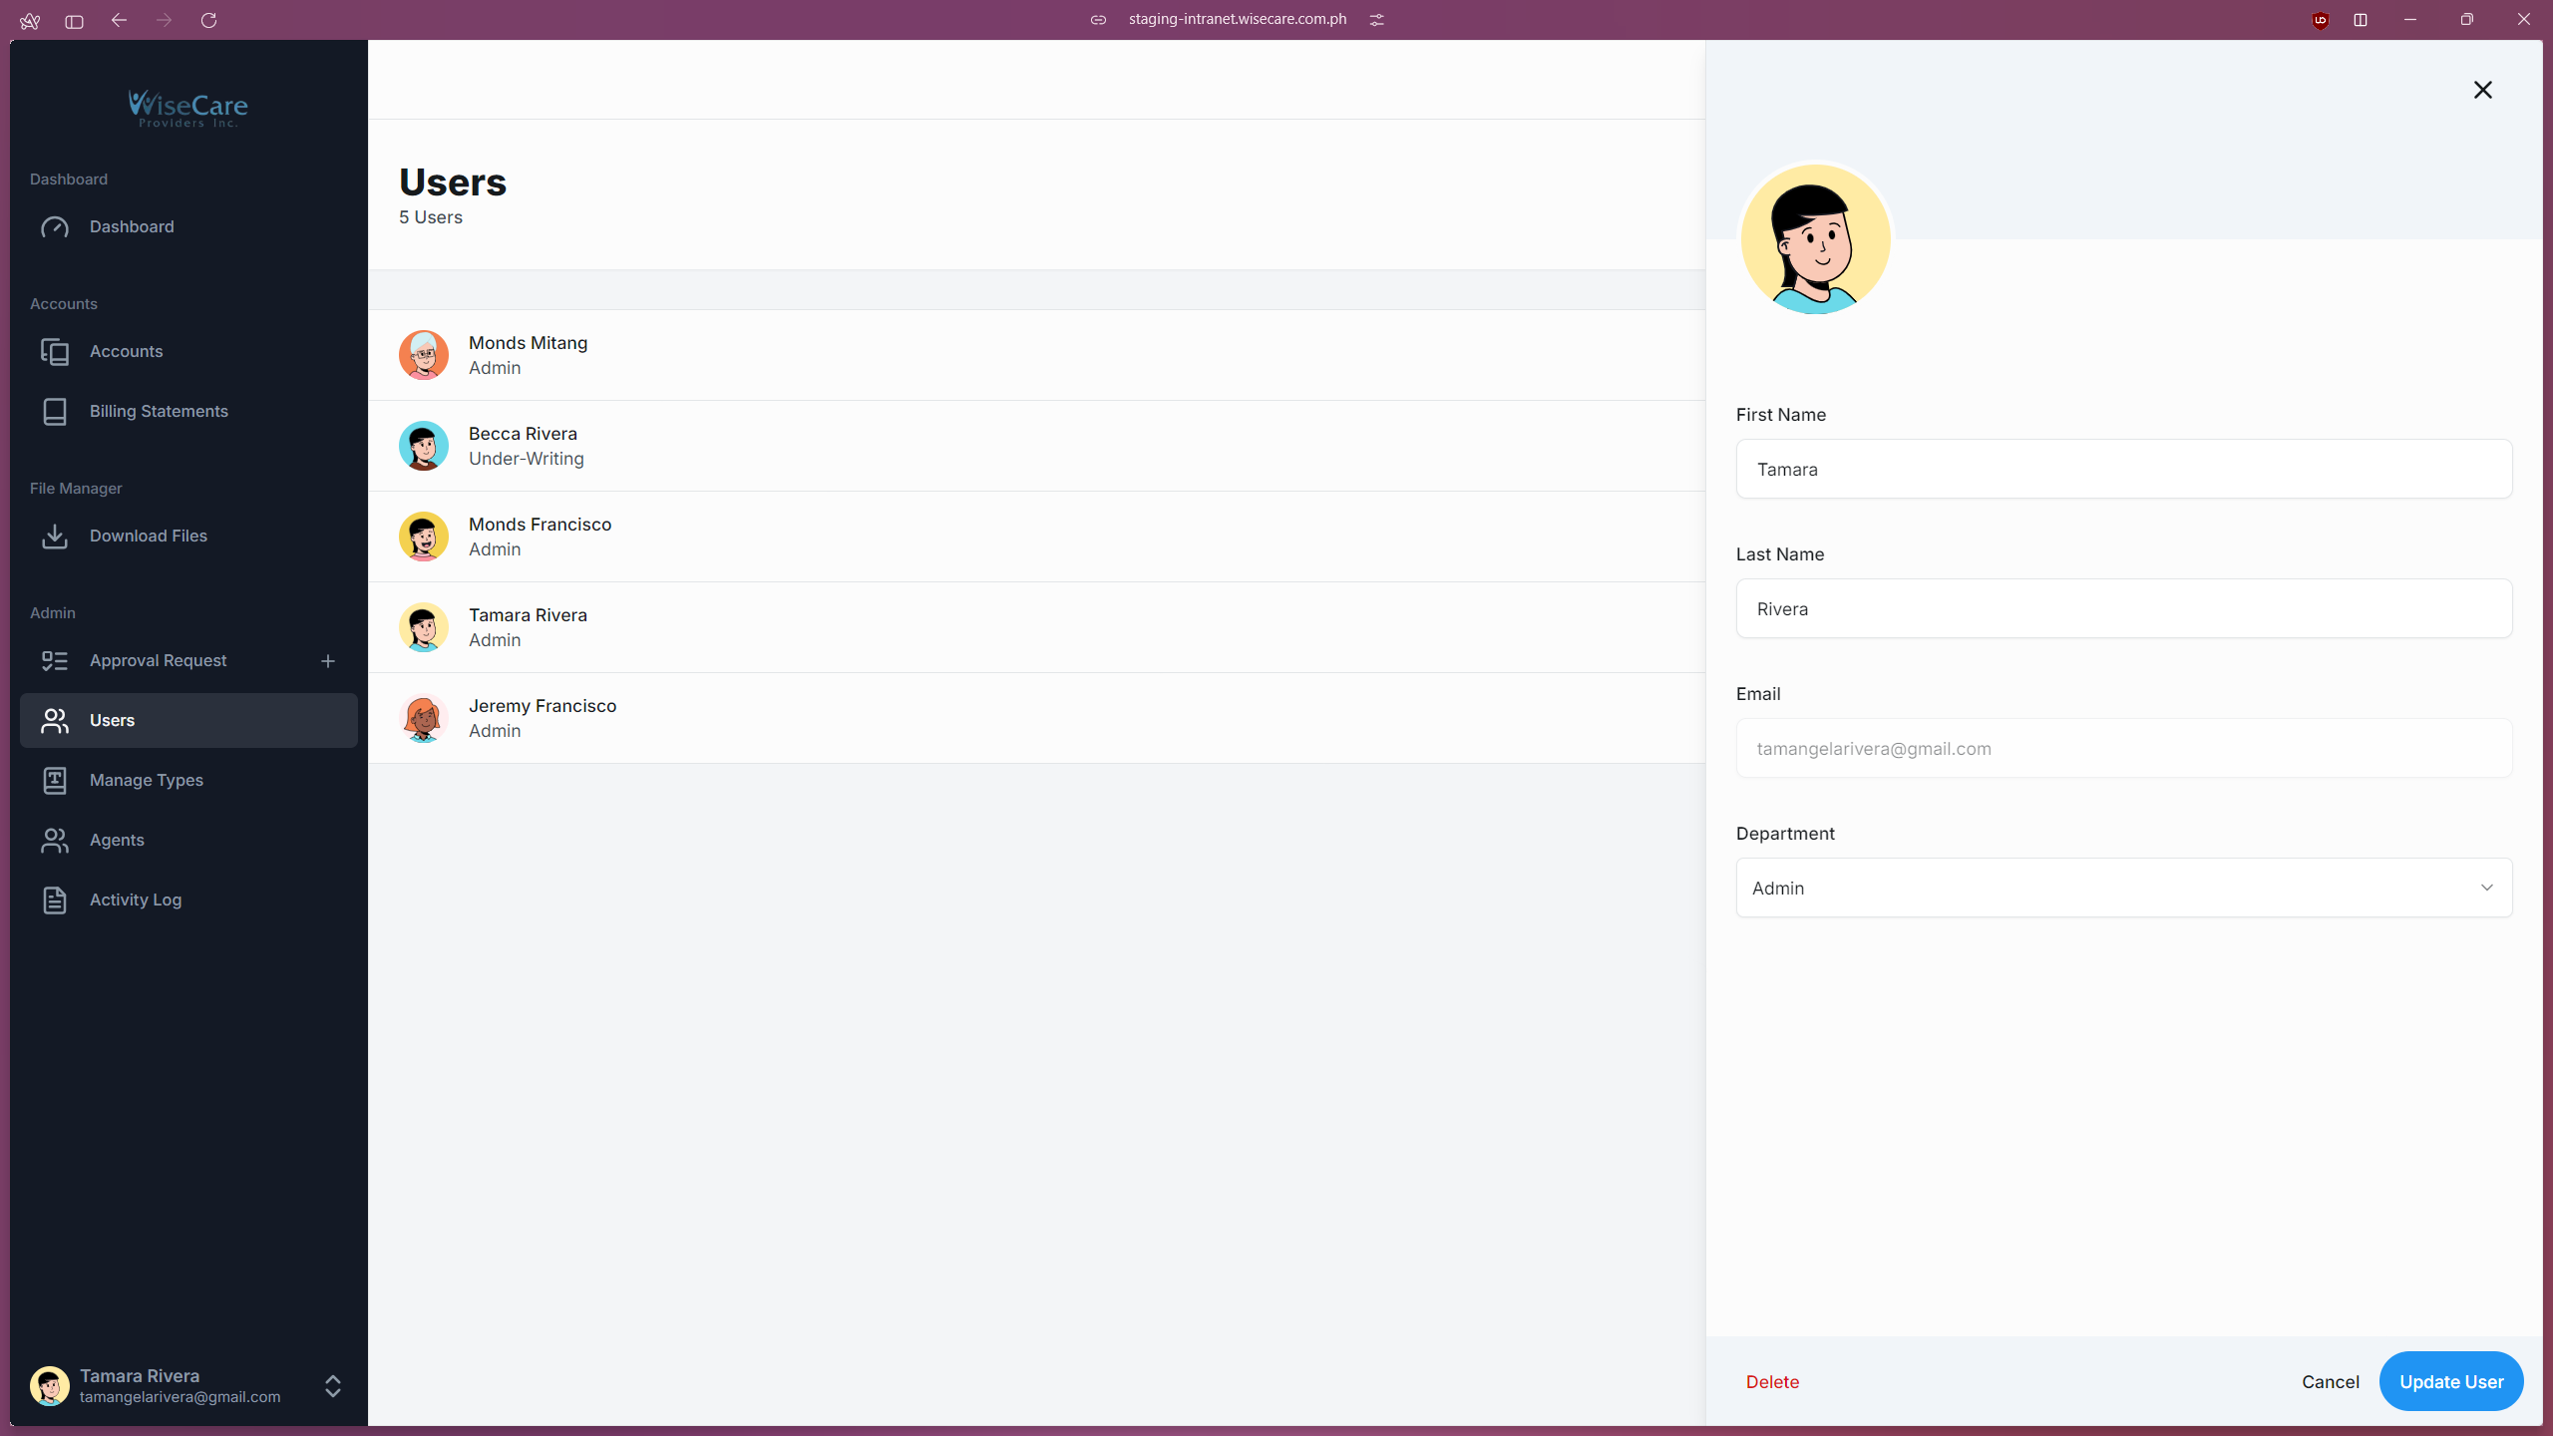Screen dimensions: 2553x1436
Task: Open Manage Types using its sidebar icon
Action: (56, 780)
